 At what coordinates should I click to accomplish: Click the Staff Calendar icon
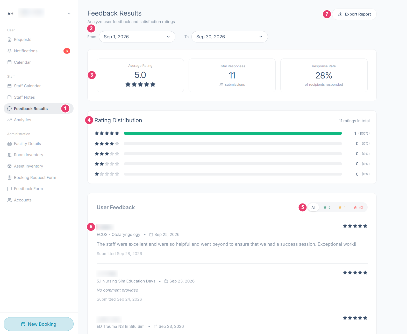[10, 86]
